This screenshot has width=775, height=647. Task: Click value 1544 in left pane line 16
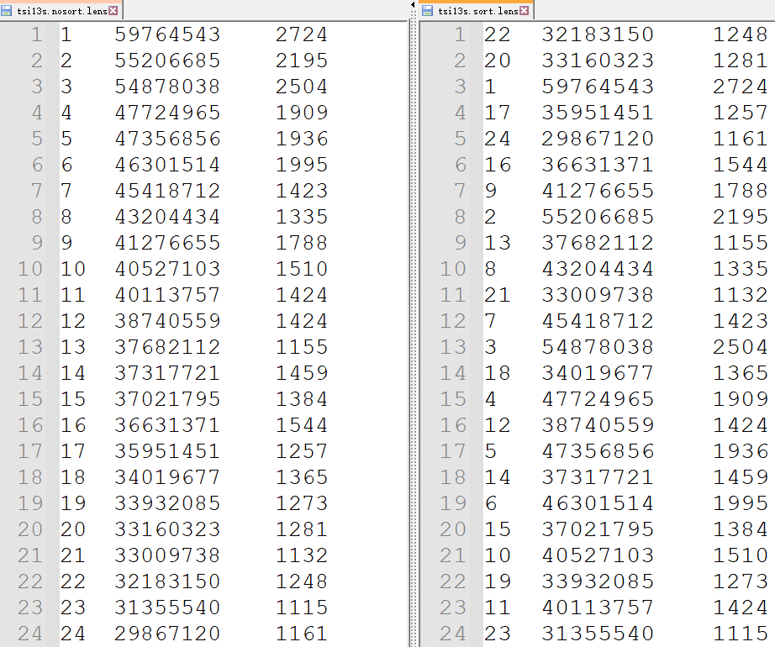302,425
